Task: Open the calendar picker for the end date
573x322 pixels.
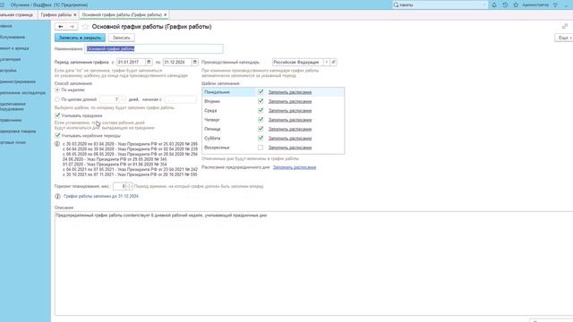Action: (195, 62)
